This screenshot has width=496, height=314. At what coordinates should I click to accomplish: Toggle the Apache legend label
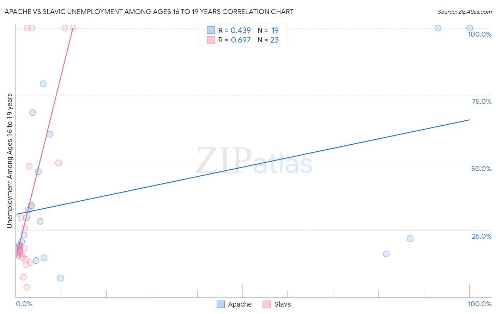[x=240, y=304]
